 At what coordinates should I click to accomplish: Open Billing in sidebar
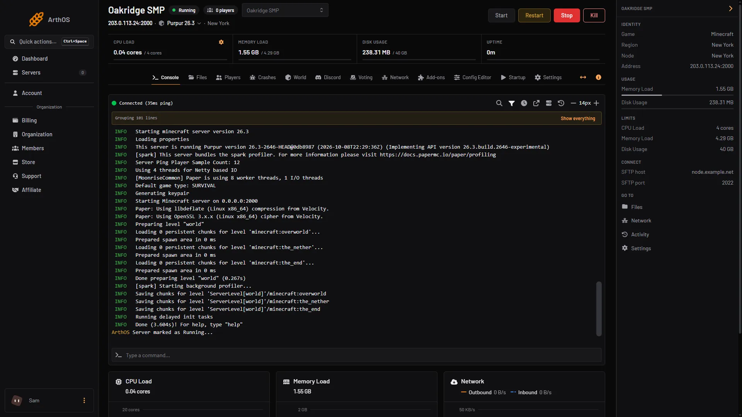click(x=49, y=120)
